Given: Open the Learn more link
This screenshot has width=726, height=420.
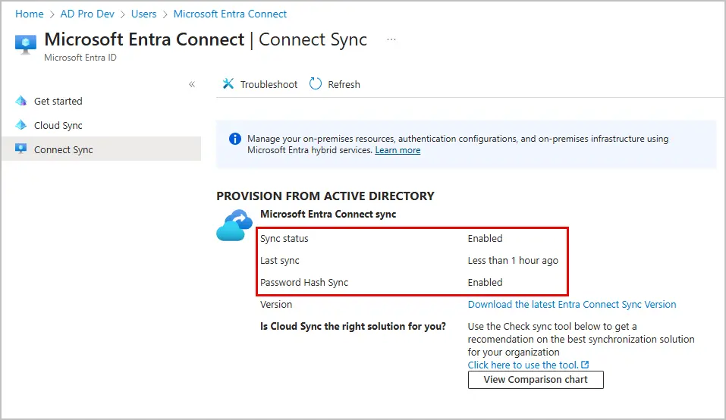Looking at the screenshot, I should point(398,150).
